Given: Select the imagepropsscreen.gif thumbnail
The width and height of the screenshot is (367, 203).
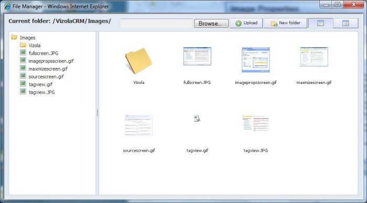Looking at the screenshot, I should coord(256,60).
